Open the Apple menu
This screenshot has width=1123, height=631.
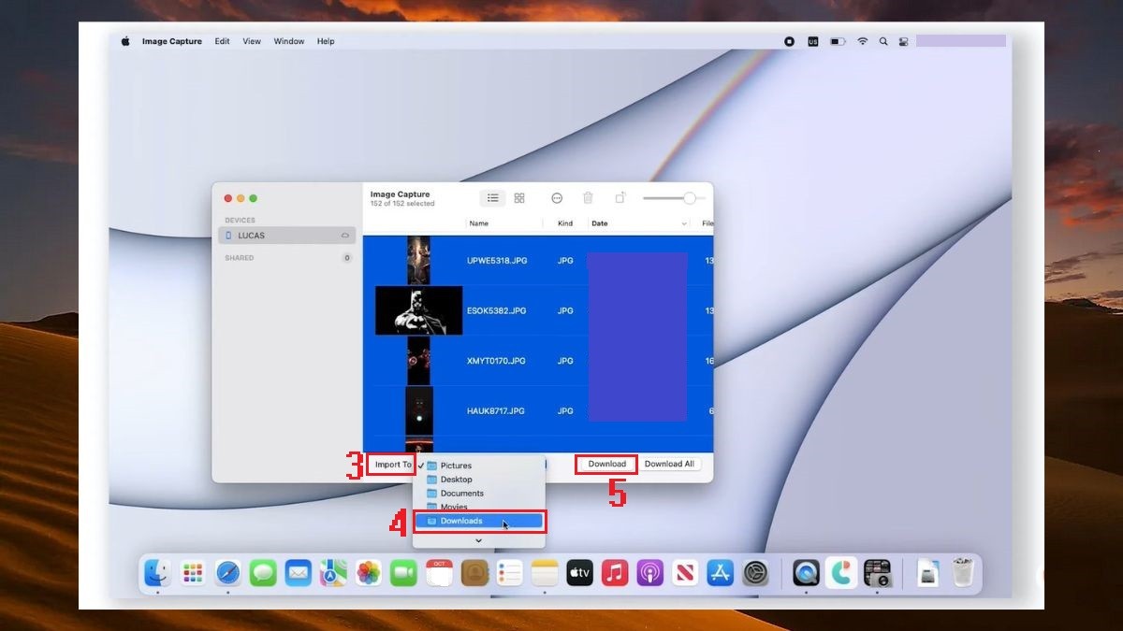pos(125,41)
